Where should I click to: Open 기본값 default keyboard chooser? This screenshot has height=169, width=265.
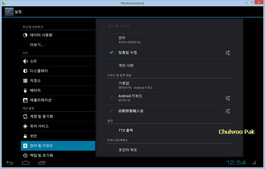coord(170,85)
